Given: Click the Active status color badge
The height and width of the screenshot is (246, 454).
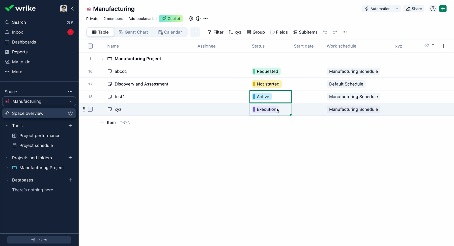Looking at the screenshot, I should pyautogui.click(x=262, y=97).
